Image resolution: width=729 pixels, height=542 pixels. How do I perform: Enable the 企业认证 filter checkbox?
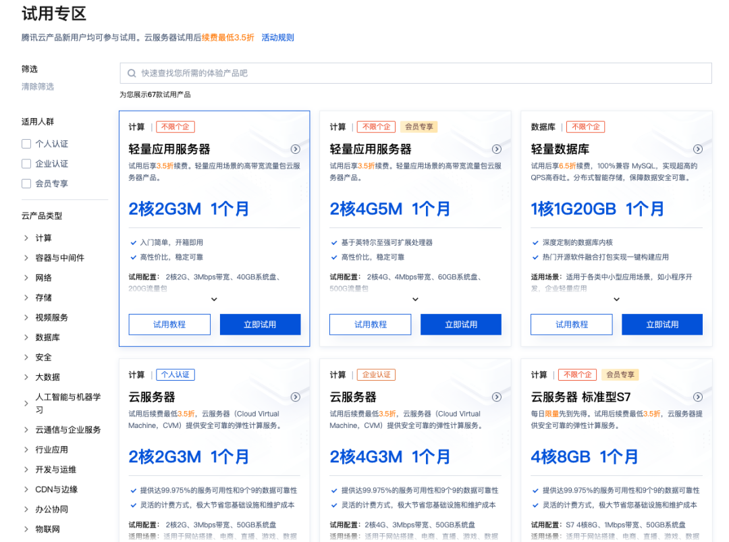pos(26,163)
